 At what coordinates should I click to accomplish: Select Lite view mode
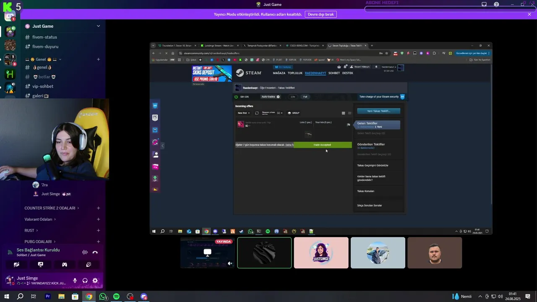tap(293, 97)
